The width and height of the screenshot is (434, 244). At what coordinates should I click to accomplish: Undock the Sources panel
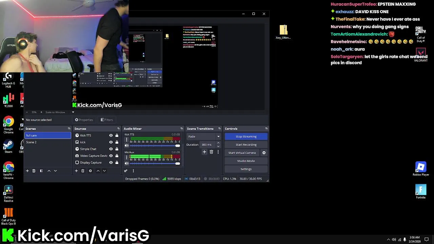pos(118,129)
